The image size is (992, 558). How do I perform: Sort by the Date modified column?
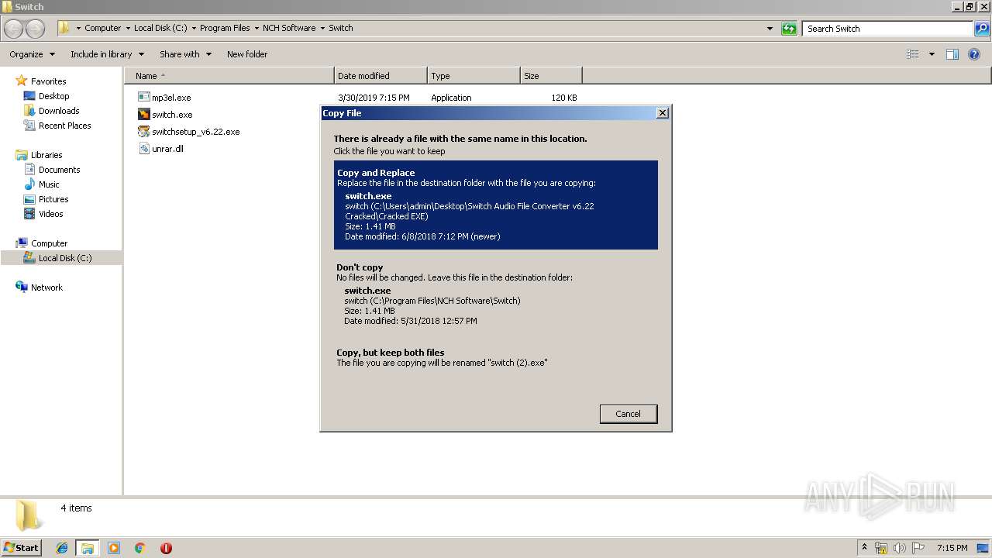(381, 76)
